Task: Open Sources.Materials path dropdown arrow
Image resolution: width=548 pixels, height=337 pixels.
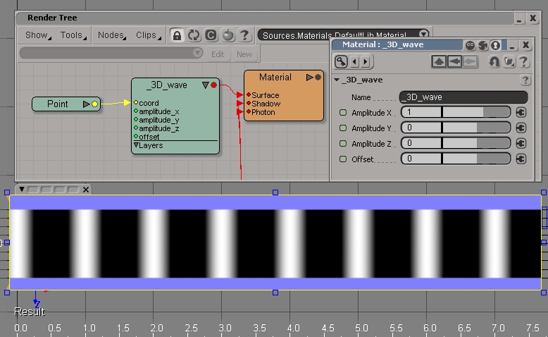Action: (x=423, y=34)
